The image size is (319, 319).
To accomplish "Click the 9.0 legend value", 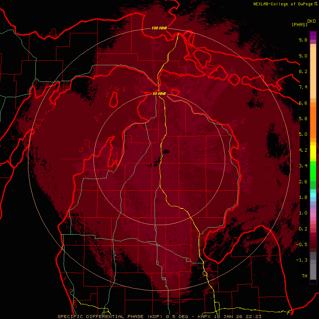I will coord(303,56).
